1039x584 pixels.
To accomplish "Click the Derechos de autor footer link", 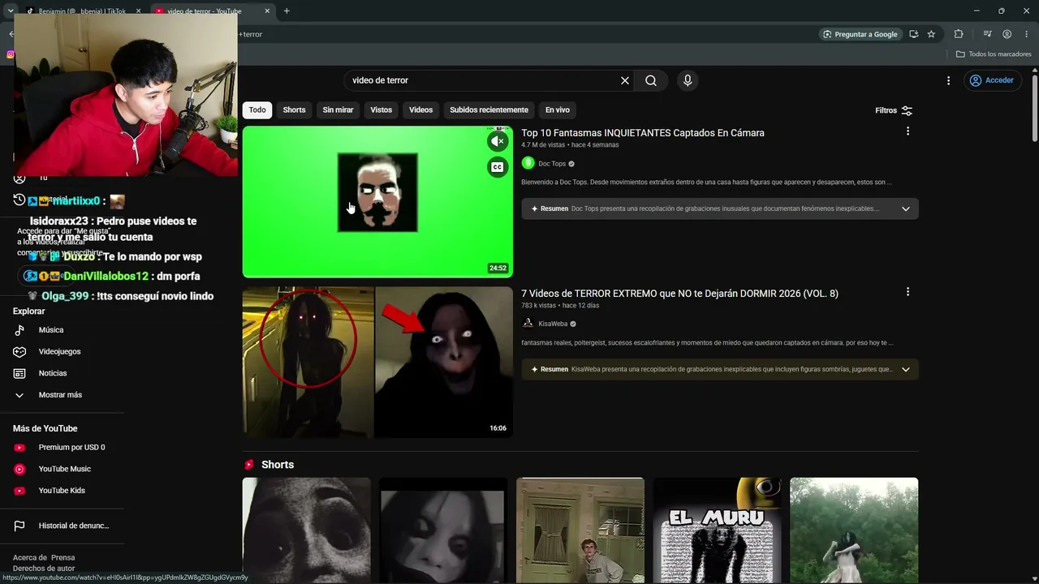I will 44,569.
